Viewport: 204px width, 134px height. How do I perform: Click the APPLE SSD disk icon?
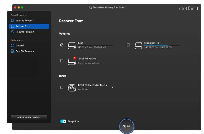[x=72, y=88]
